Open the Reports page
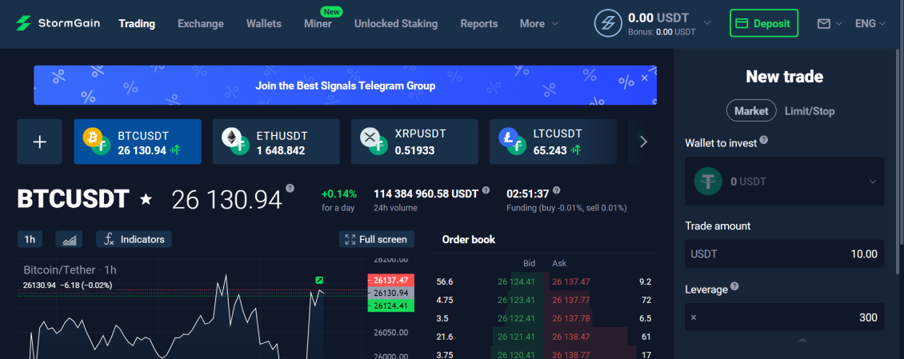Screen dimensions: 904x359 point(478,24)
